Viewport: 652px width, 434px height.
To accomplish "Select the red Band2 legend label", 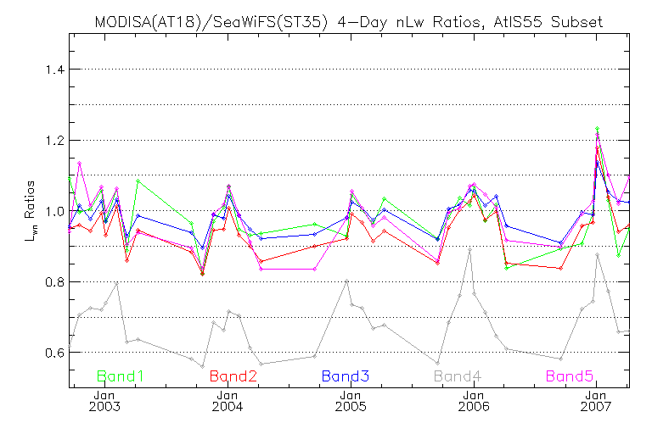I will 233,376.
